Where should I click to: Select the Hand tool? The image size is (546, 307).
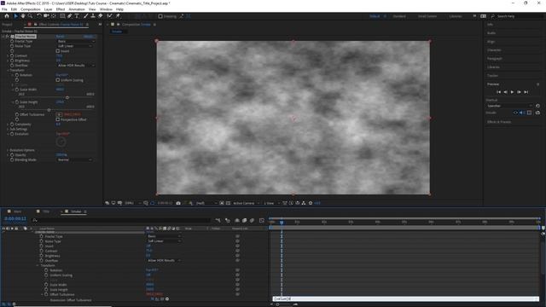[23, 16]
